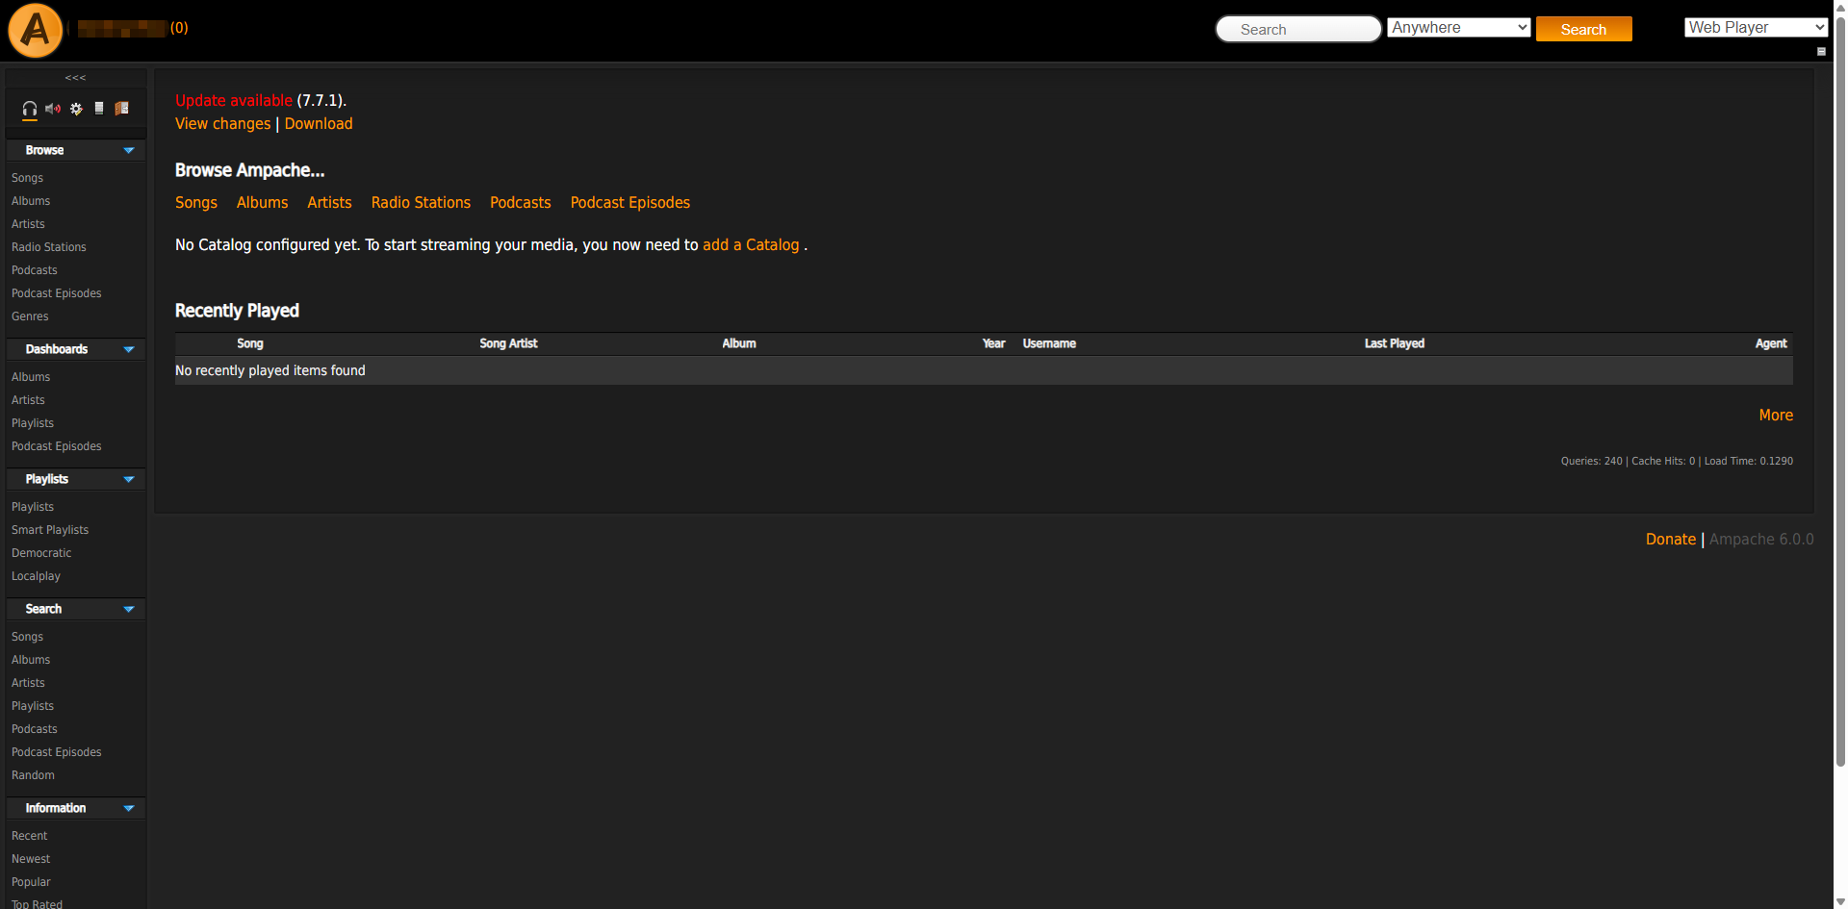This screenshot has width=1848, height=909.
Task: Collapse the sidebar with the <<< arrows
Action: (x=76, y=78)
